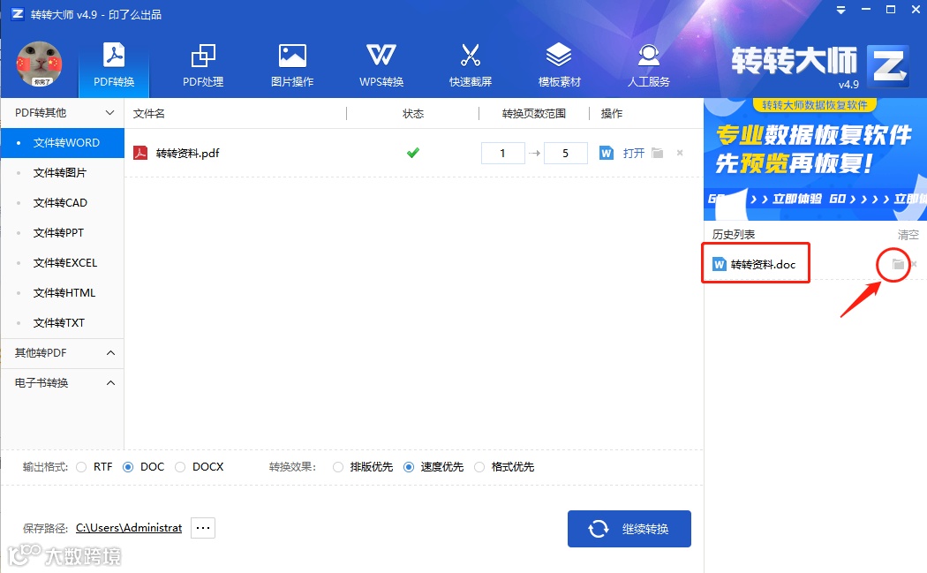This screenshot has height=573, width=927.
Task: Select 文件转HTML in the sidebar
Action: click(x=62, y=293)
